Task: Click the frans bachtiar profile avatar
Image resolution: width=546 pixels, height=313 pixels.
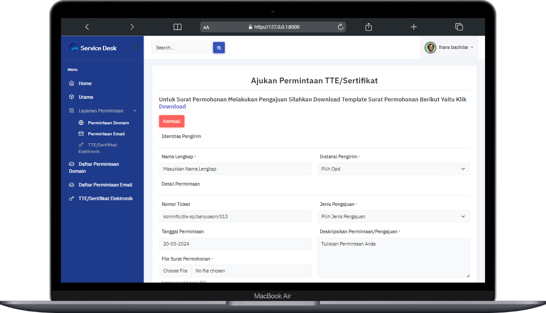Action: coord(430,48)
